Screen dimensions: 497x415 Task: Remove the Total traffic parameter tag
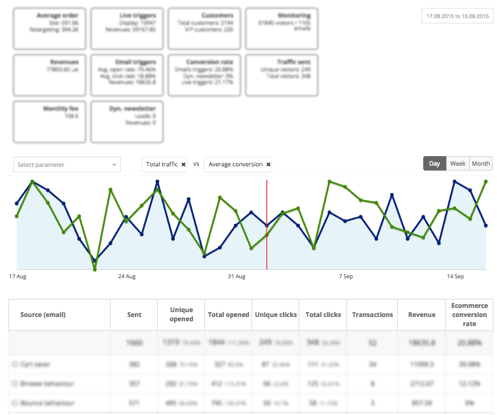(x=183, y=165)
